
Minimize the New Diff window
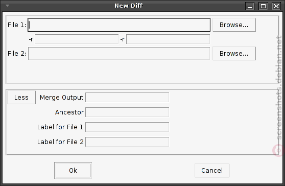(250, 6)
